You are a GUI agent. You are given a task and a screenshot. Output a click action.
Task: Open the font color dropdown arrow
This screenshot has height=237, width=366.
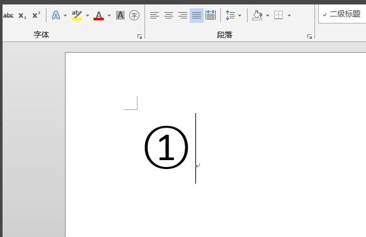pos(109,16)
